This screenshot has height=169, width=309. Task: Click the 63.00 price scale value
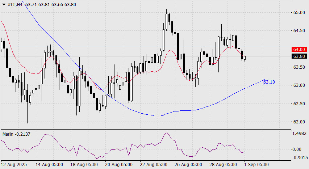299,85
